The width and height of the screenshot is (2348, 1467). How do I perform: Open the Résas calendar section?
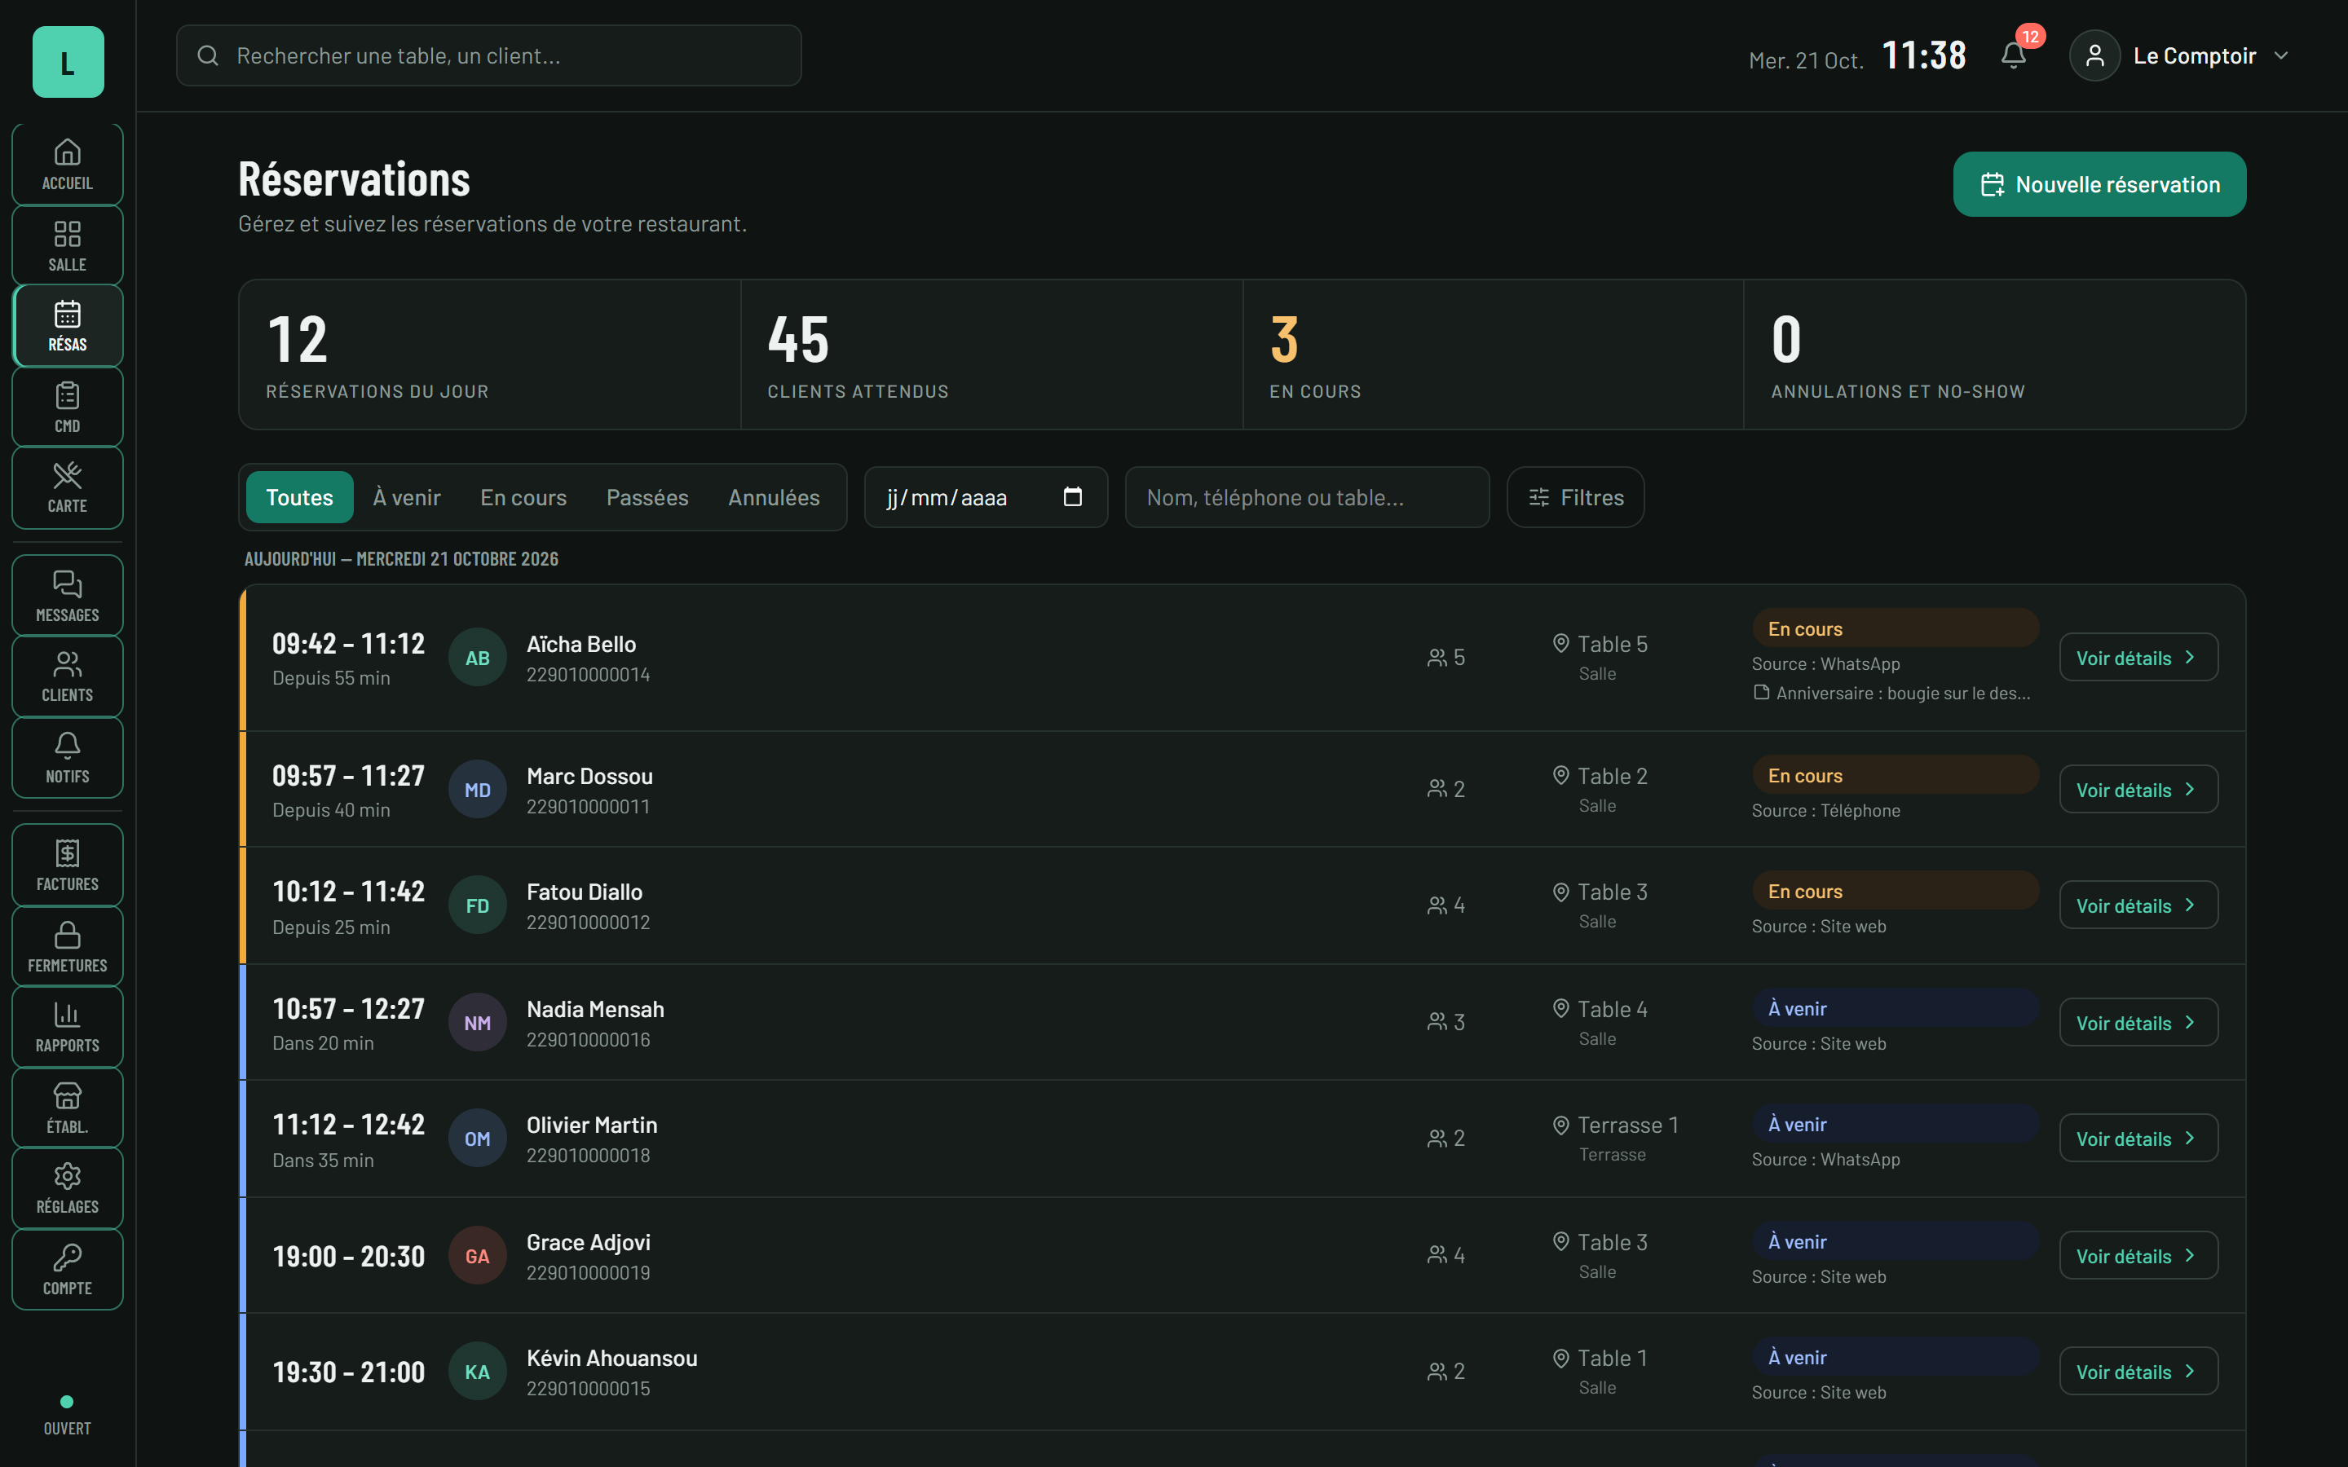(67, 326)
